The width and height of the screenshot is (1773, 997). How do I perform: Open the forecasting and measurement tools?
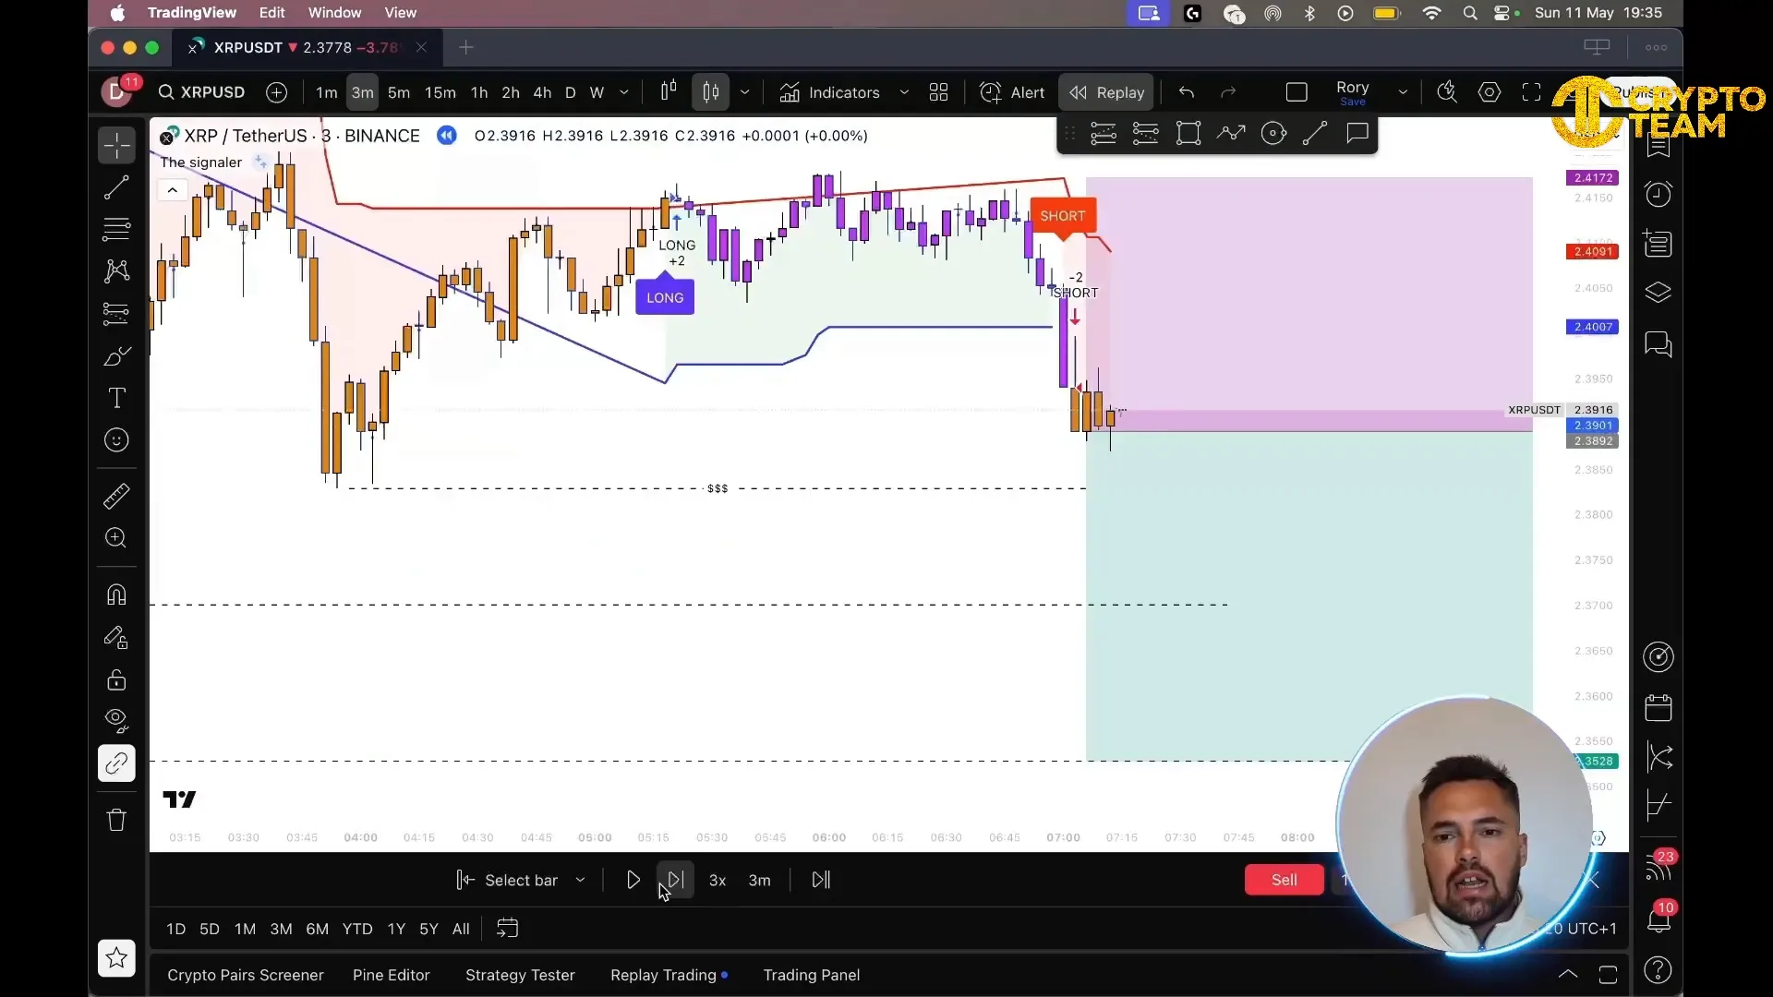pyautogui.click(x=116, y=314)
